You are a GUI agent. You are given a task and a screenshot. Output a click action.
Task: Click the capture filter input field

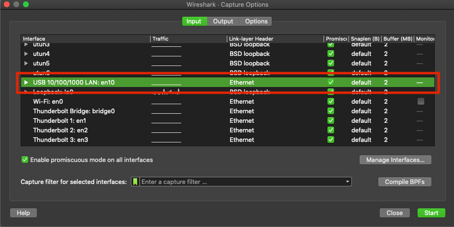coord(242,182)
